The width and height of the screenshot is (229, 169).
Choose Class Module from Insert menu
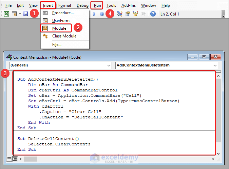[65, 36]
